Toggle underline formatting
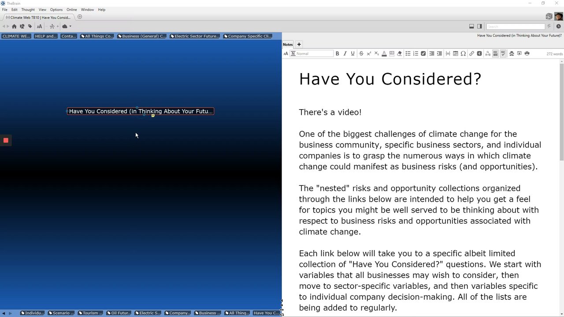564x317 pixels. click(352, 54)
